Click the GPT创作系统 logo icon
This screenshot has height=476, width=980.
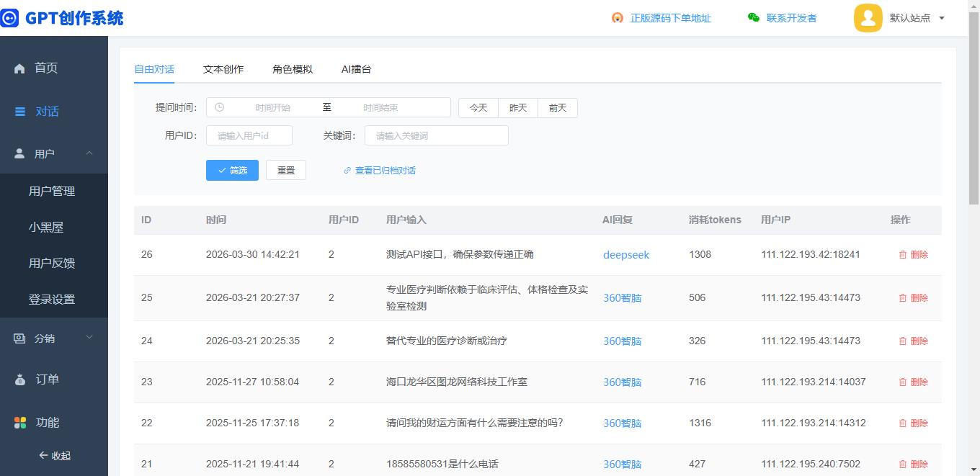click(x=9, y=18)
